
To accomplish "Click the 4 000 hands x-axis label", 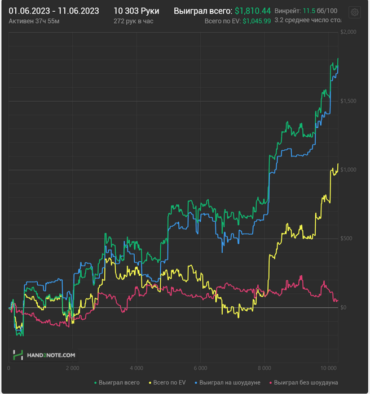I will tap(136, 368).
